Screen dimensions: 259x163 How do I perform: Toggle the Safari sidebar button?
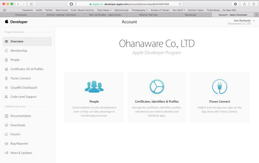pos(32,4)
